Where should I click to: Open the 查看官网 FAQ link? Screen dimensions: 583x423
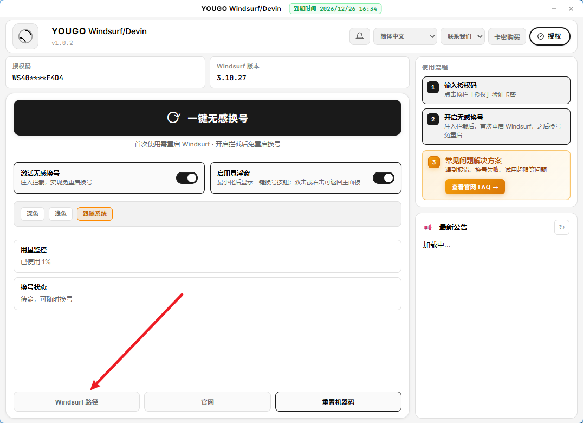tap(475, 187)
